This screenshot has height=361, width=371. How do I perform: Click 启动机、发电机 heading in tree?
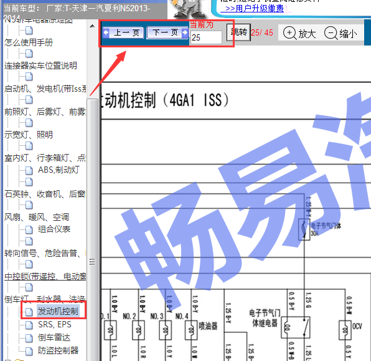click(x=45, y=89)
